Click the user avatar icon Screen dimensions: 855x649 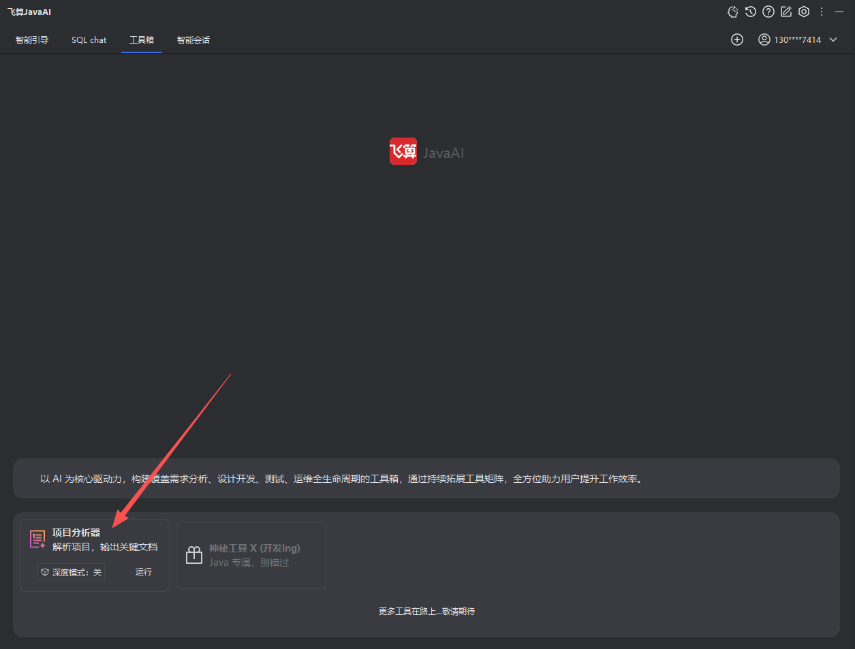(764, 39)
